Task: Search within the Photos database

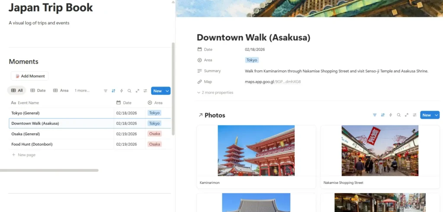Action: pos(398,115)
